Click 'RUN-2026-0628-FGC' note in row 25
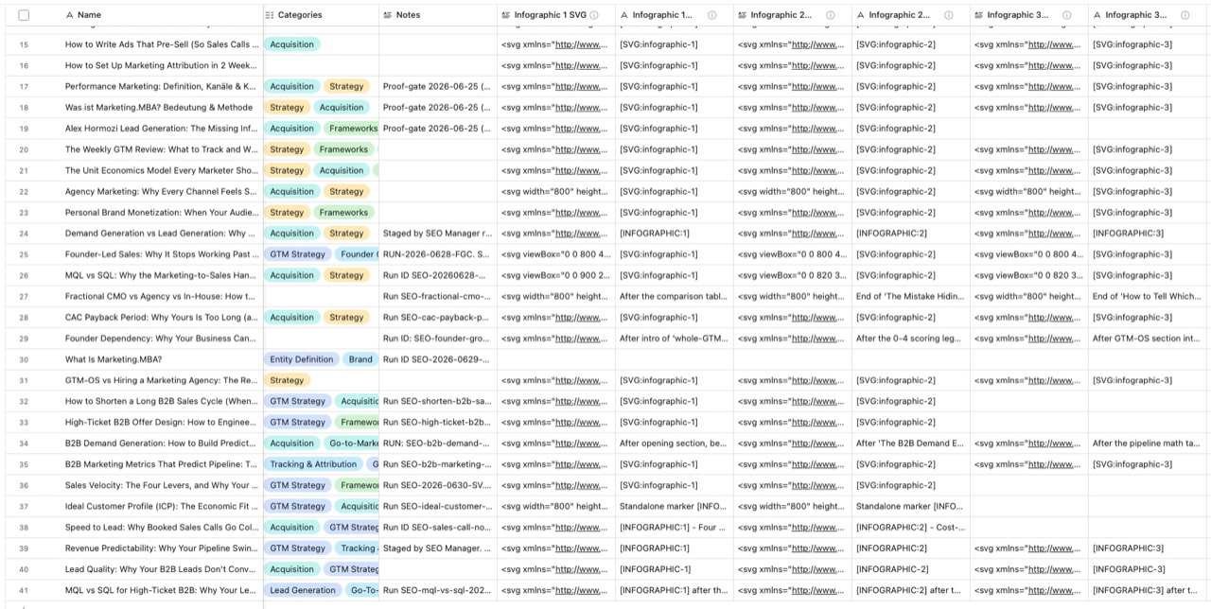Screen dimensions: 1211x609 tap(438, 254)
